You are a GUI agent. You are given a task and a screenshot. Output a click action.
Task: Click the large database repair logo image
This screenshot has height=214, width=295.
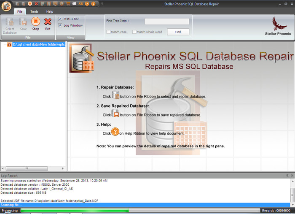tap(82, 58)
